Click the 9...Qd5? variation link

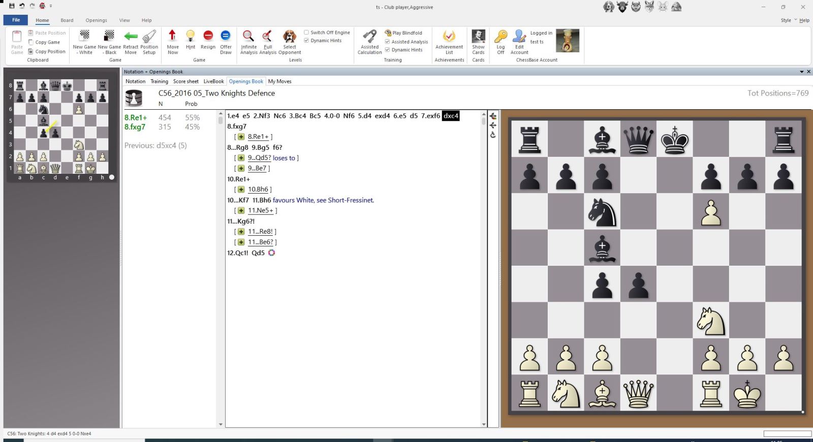tap(259, 158)
